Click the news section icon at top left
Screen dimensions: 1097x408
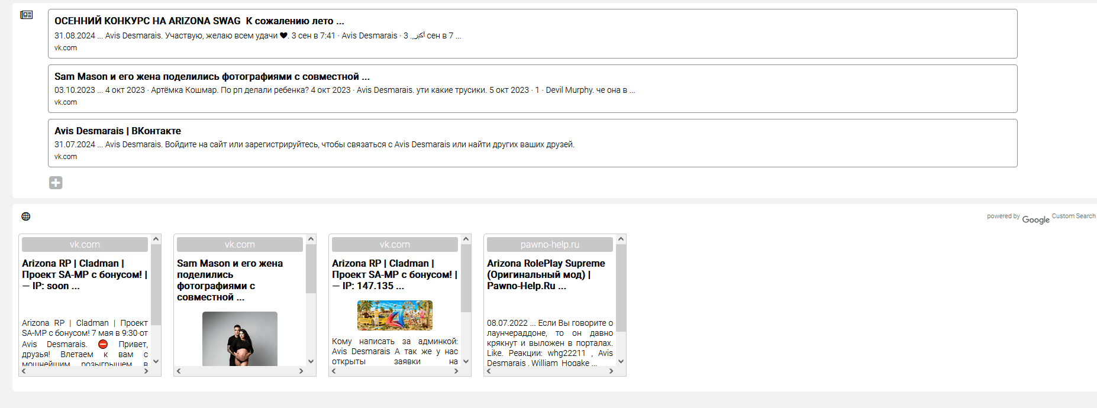pos(27,15)
